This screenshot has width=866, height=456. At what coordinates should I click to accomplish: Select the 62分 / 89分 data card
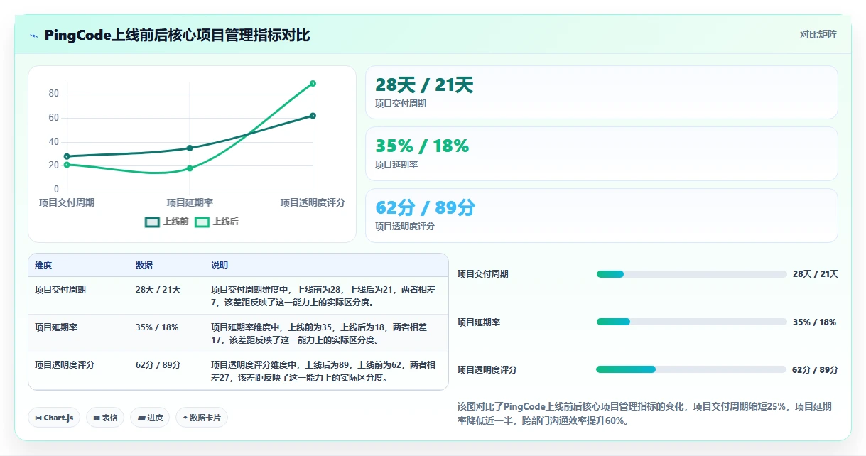[x=601, y=215]
